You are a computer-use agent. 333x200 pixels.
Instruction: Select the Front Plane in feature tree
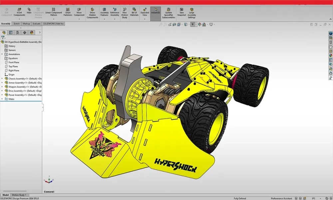tap(14, 62)
